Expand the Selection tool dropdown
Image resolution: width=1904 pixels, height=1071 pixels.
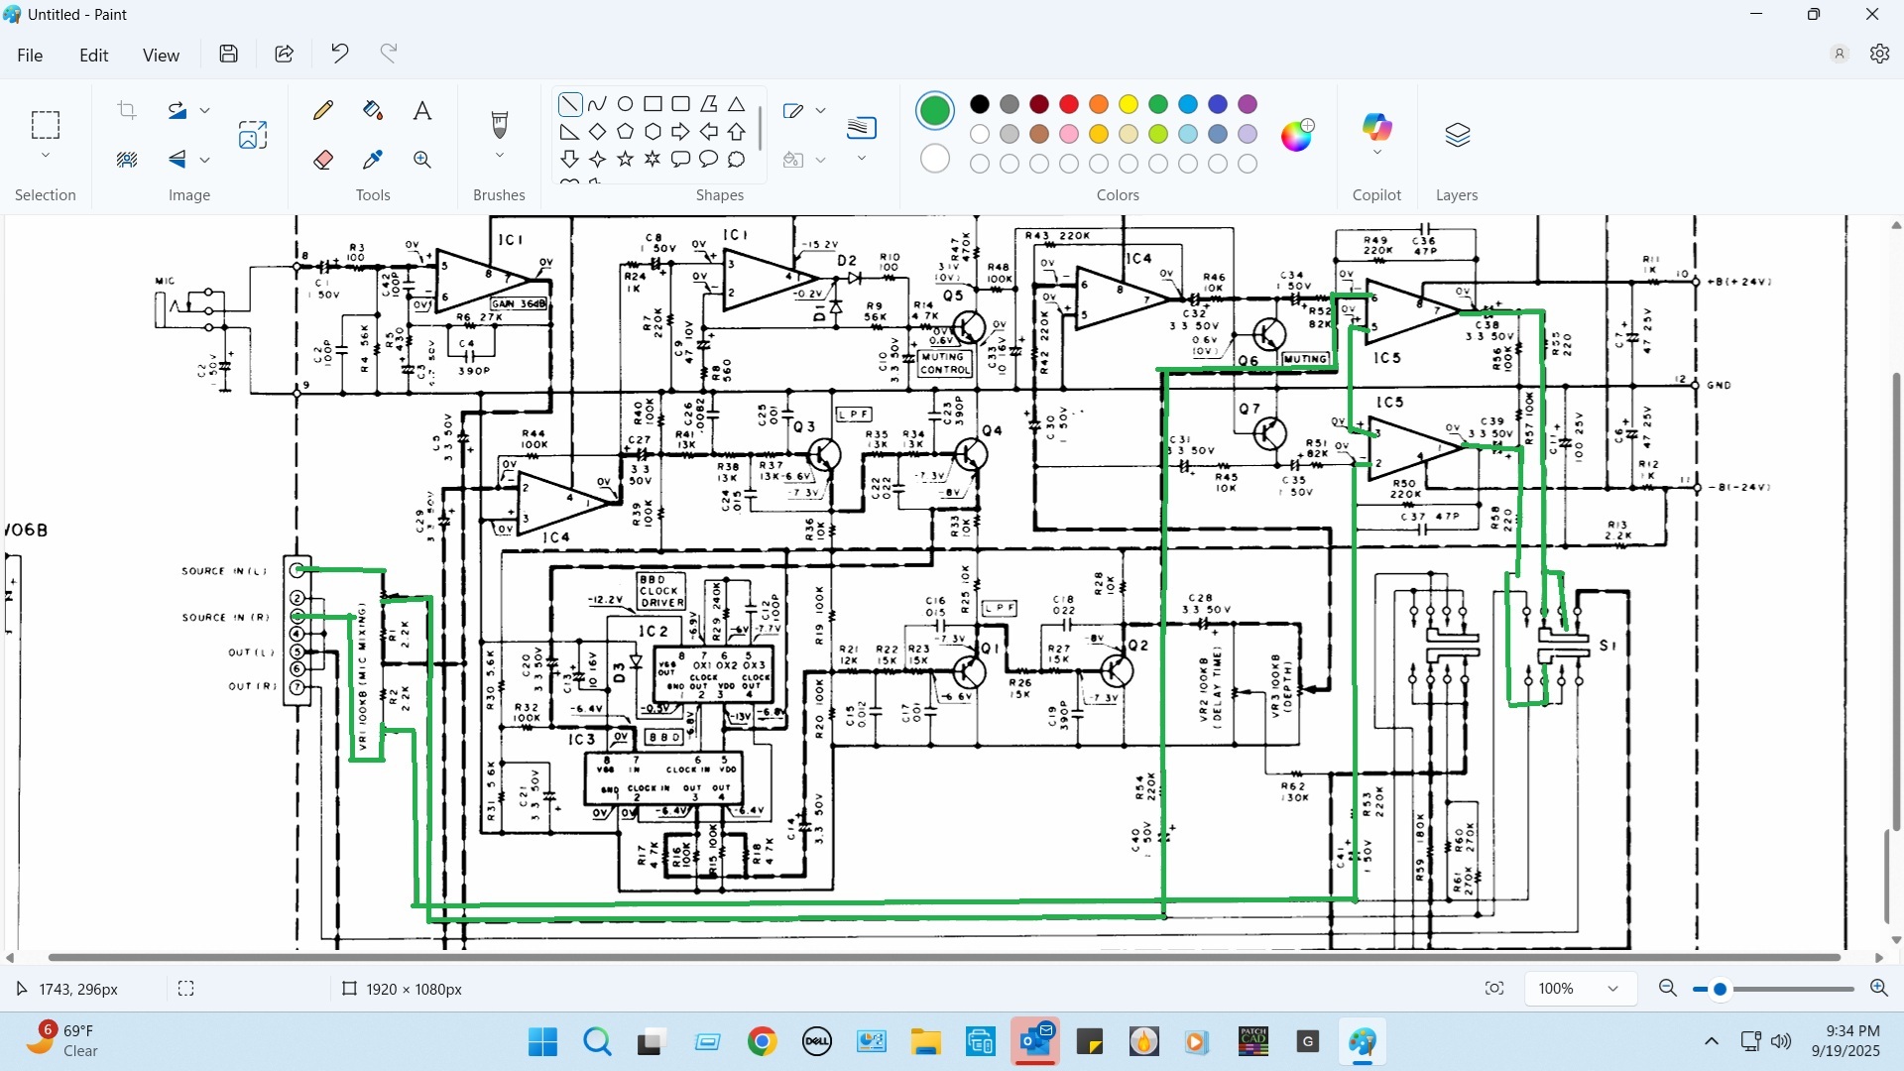(x=46, y=157)
